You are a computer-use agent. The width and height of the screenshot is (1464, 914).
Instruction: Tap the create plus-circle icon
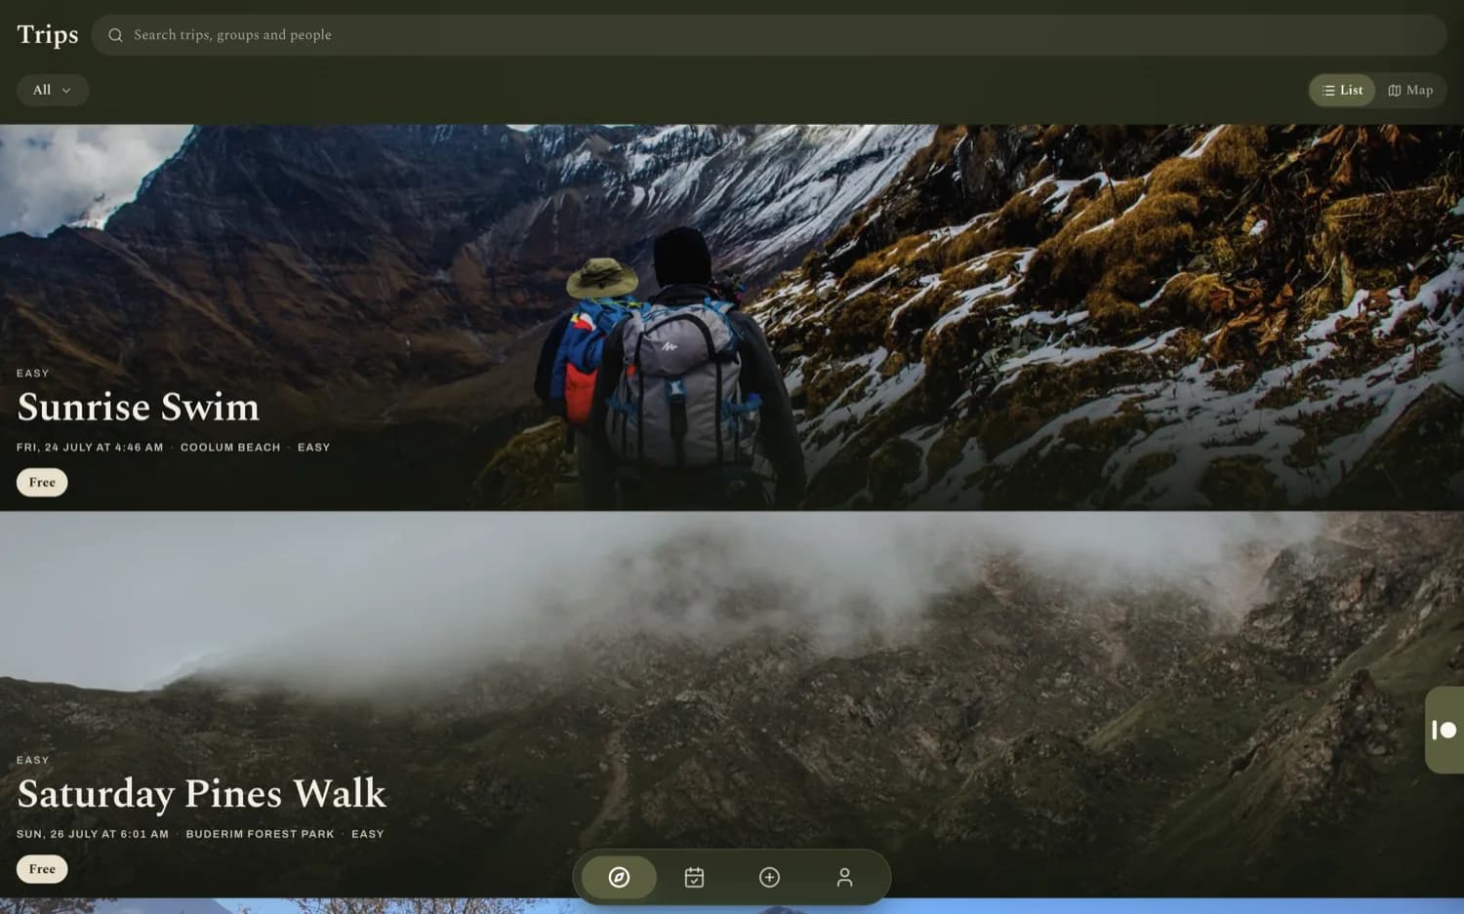[x=769, y=877]
